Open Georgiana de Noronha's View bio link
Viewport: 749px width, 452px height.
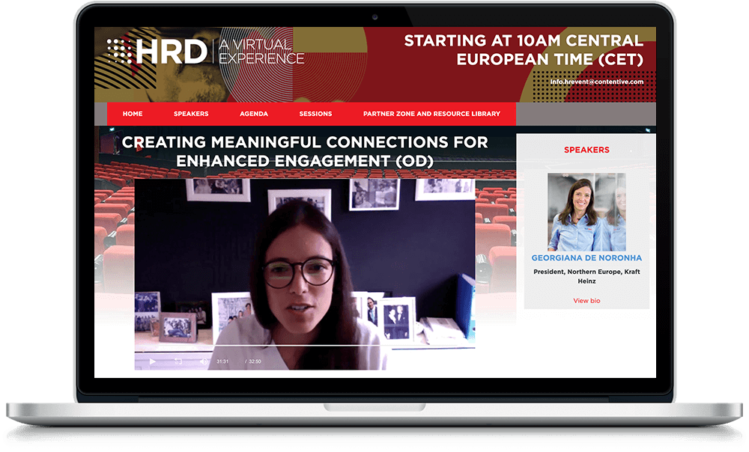[586, 299]
